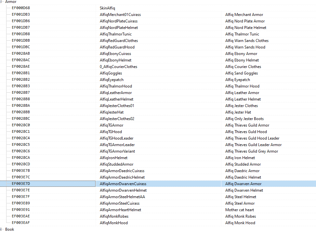Click editor ID AlfiqArmorDwarvenCuirass
Image resolution: width=316 pixels, height=232 pixels.
pos(123,184)
